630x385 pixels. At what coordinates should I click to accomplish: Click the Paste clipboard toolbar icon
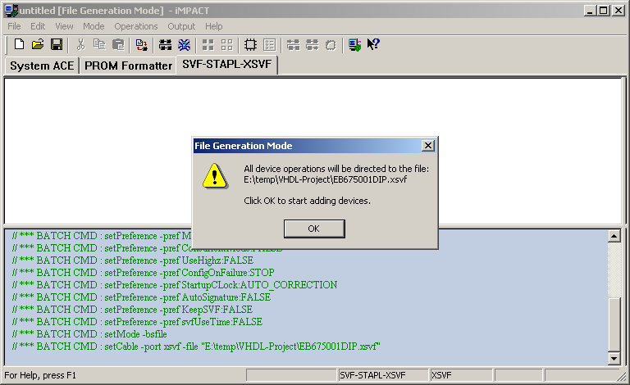coord(118,44)
